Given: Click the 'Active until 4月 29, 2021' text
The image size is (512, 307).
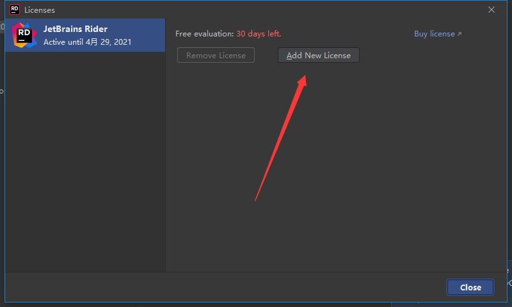Looking at the screenshot, I should 87,42.
